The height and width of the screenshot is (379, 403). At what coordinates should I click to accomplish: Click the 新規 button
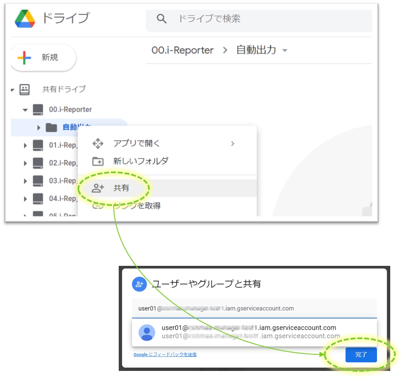click(43, 57)
